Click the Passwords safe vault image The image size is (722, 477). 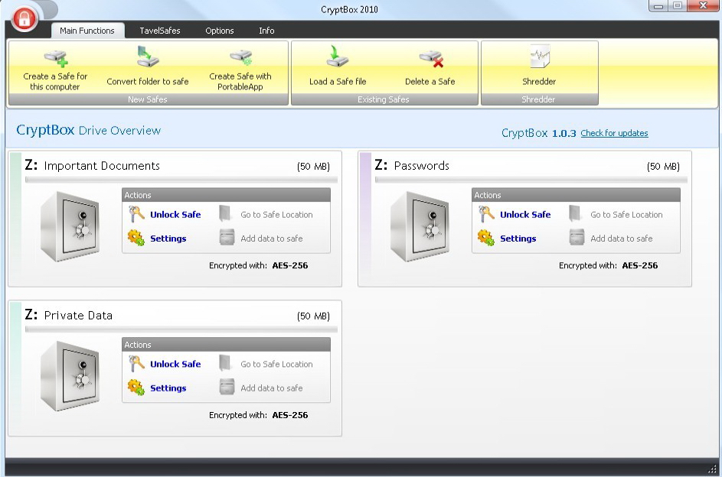[420, 226]
